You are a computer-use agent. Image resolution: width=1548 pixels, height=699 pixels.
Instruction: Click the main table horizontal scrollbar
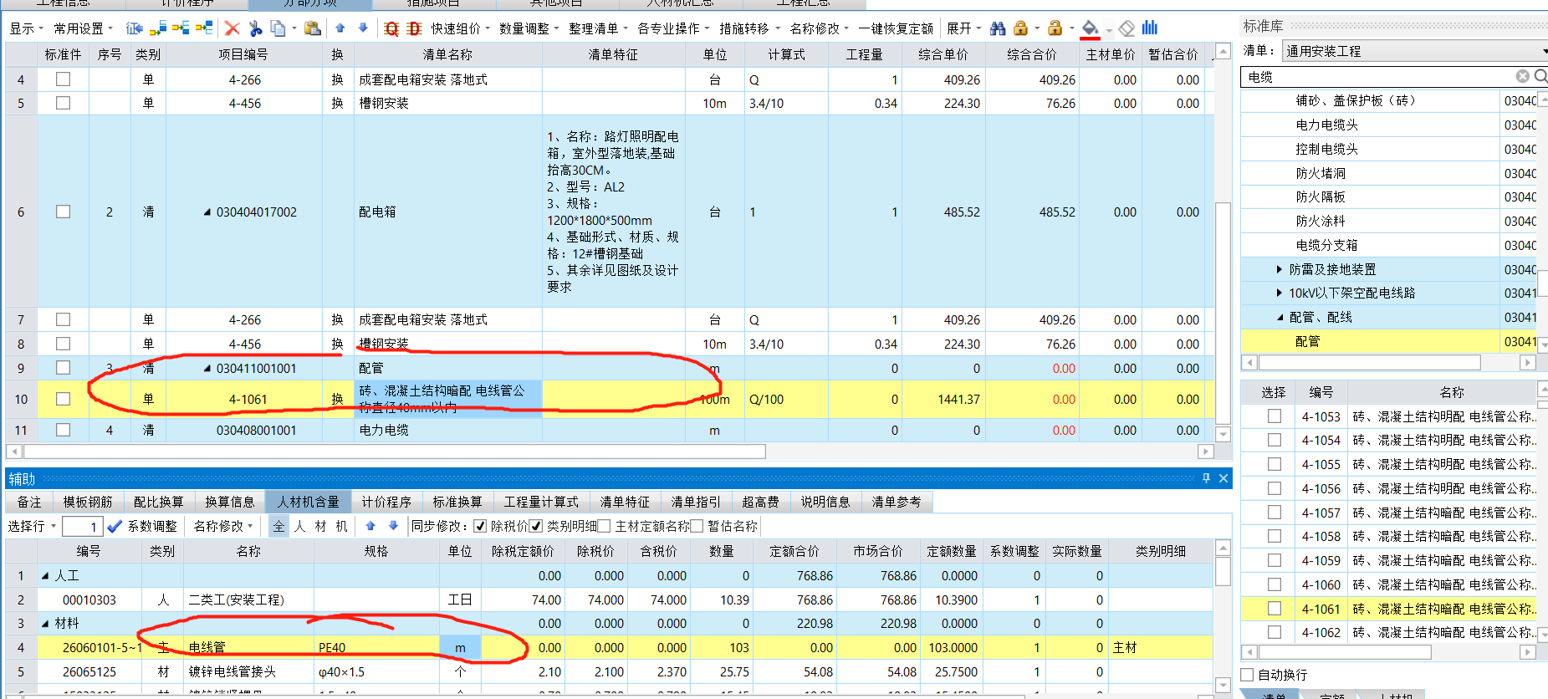coord(396,452)
